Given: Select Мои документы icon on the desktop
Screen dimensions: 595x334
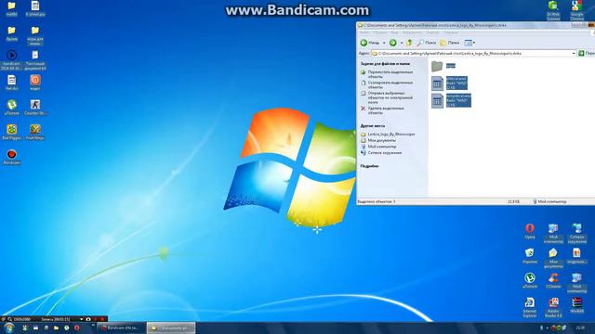Looking at the screenshot, I should click(x=553, y=258).
